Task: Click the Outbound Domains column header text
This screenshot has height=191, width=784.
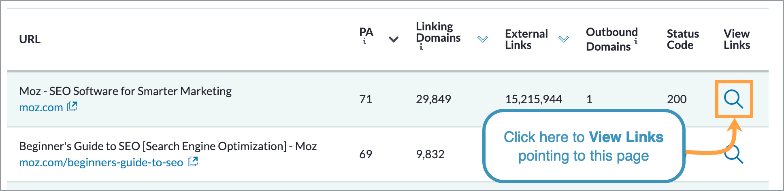Action: coord(611,39)
